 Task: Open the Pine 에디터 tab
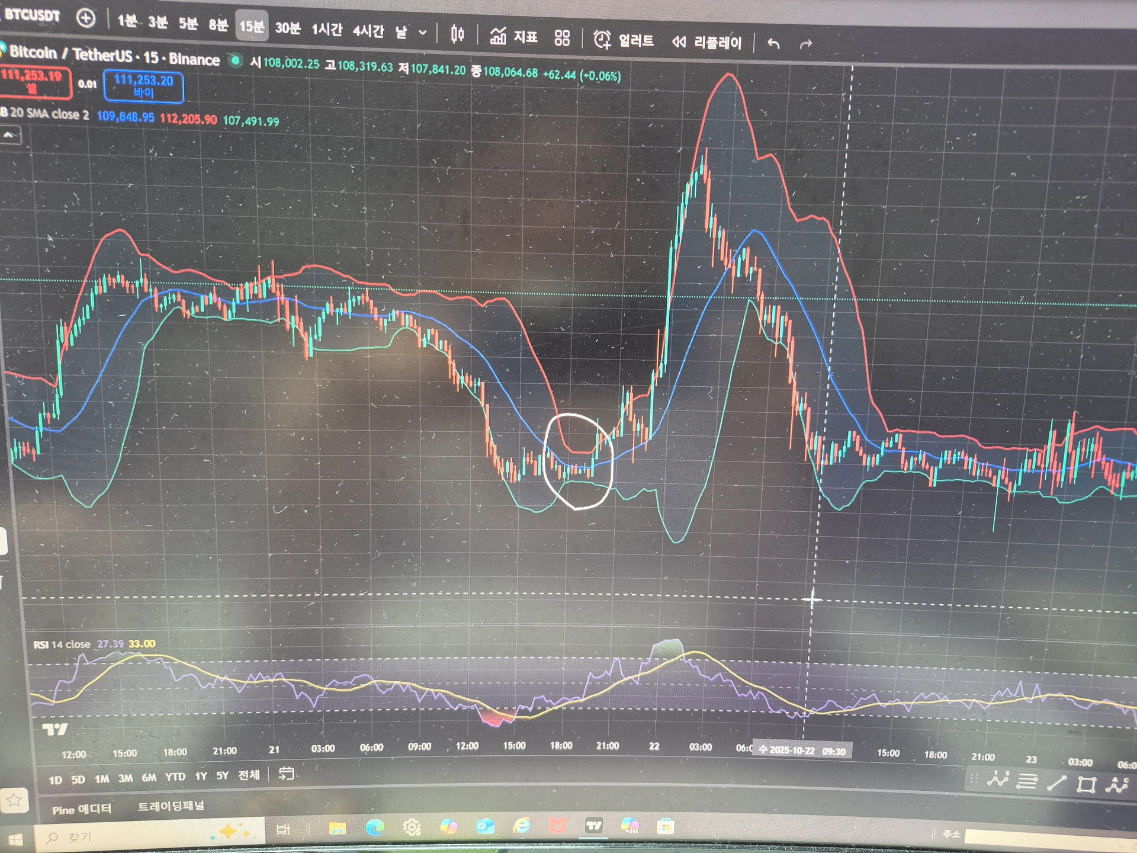[x=82, y=809]
